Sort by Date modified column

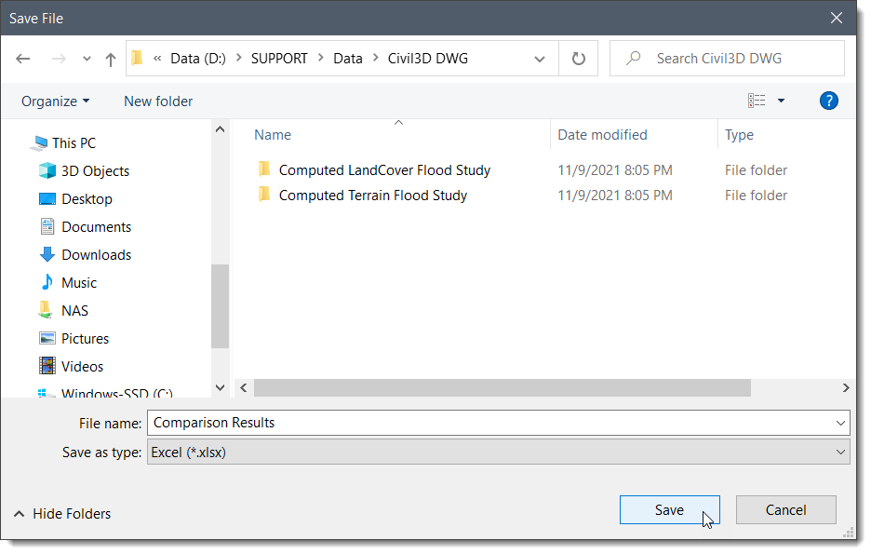pyautogui.click(x=602, y=135)
